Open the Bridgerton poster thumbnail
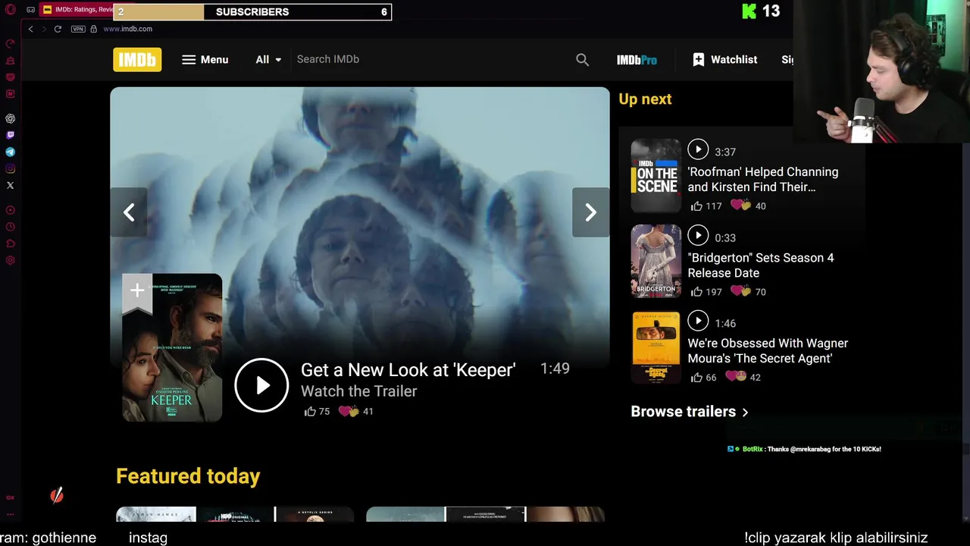The height and width of the screenshot is (546, 970). (x=656, y=261)
